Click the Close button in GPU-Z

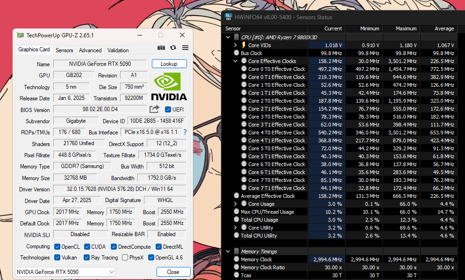tap(173, 272)
